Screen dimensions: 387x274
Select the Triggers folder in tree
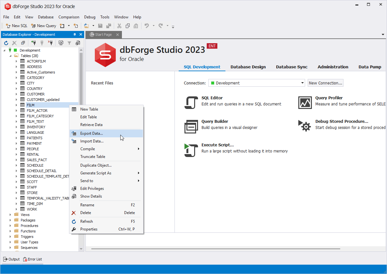click(27, 237)
